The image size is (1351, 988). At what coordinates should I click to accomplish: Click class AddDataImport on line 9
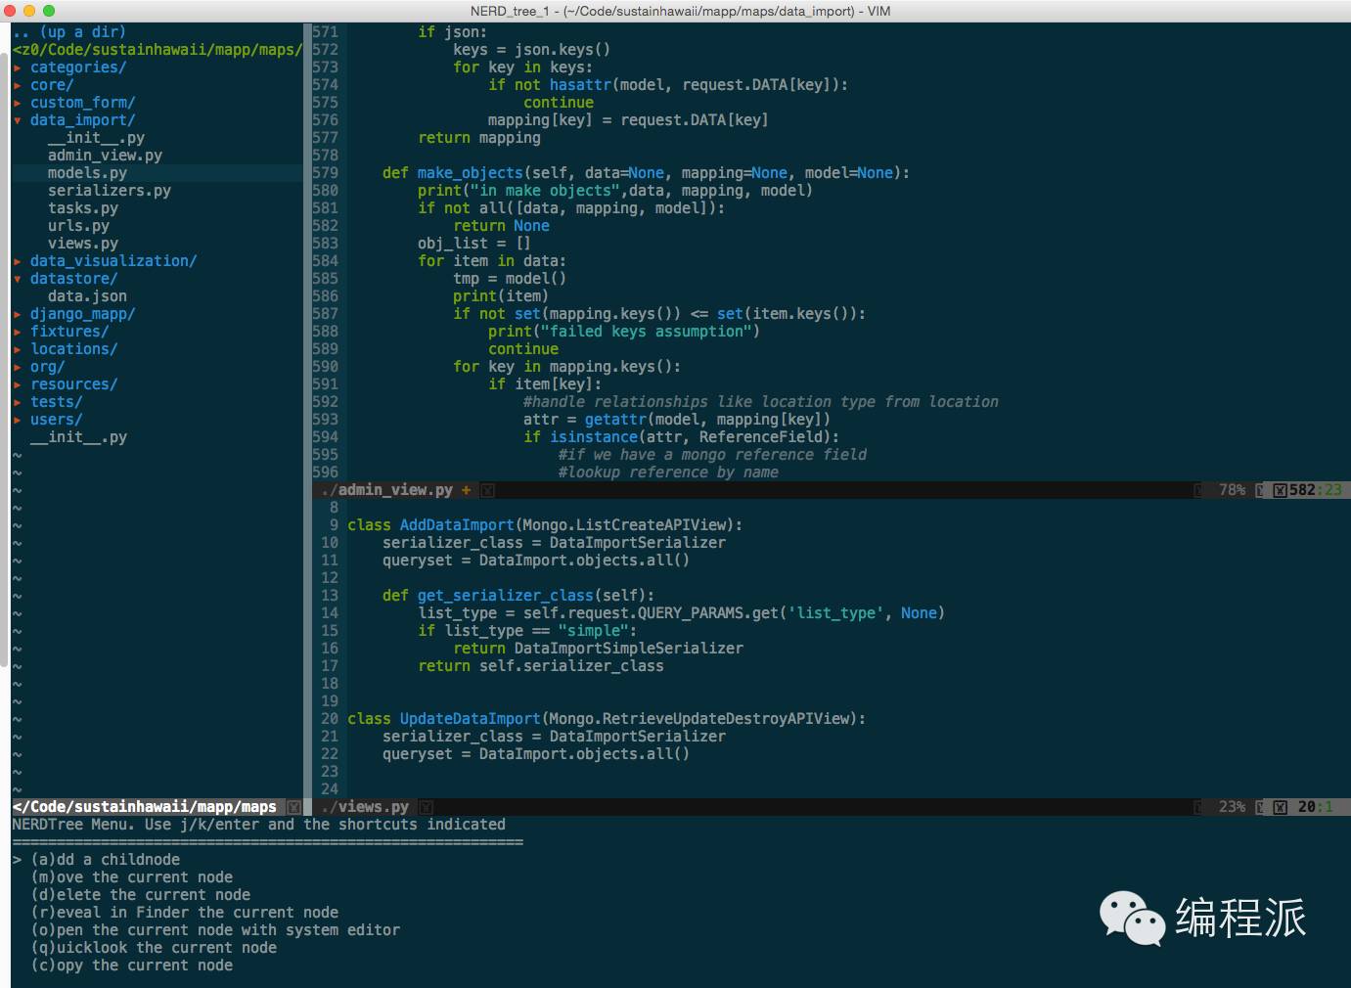click(545, 525)
